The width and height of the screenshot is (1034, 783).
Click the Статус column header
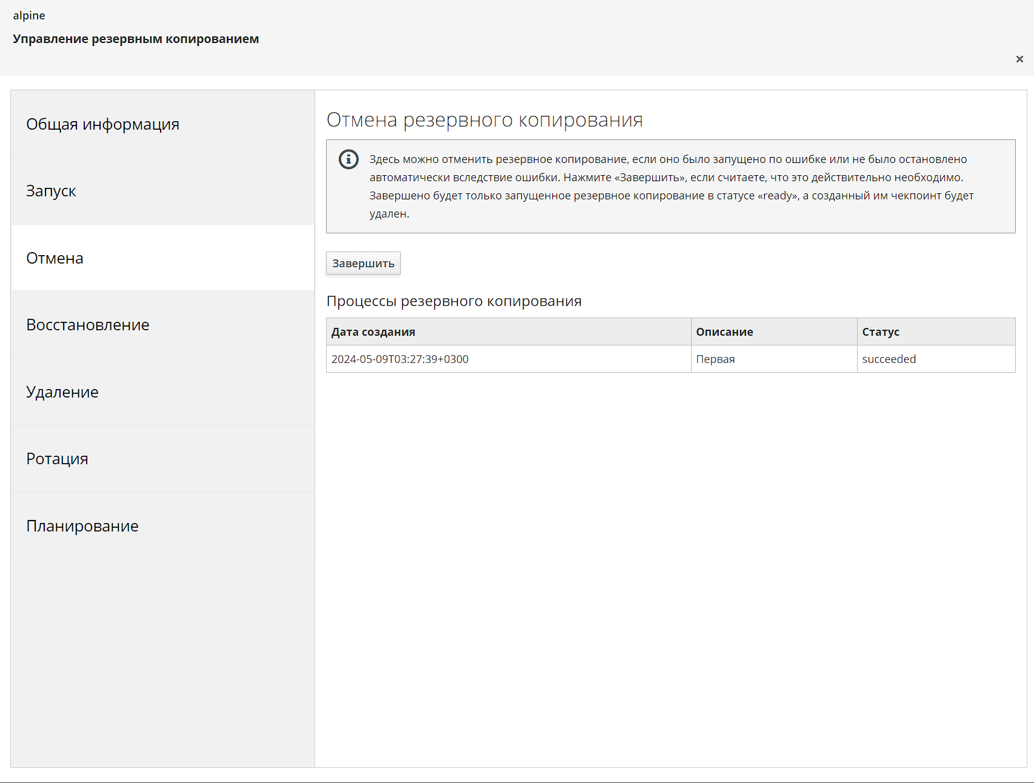point(881,332)
